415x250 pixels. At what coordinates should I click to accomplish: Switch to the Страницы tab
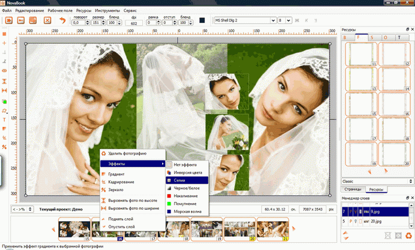[x=353, y=189]
